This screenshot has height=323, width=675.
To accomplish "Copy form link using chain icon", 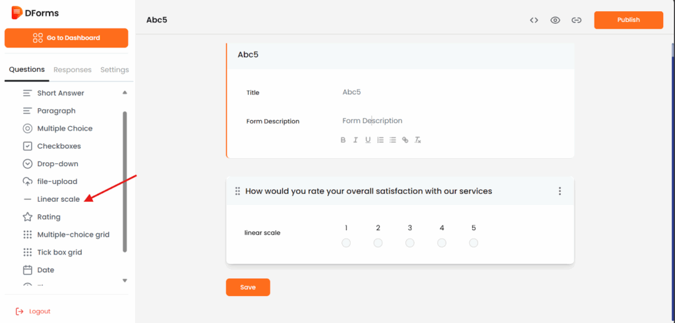I will click(x=576, y=20).
